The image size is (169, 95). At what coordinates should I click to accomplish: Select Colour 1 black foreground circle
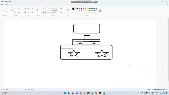tap(73, 9)
